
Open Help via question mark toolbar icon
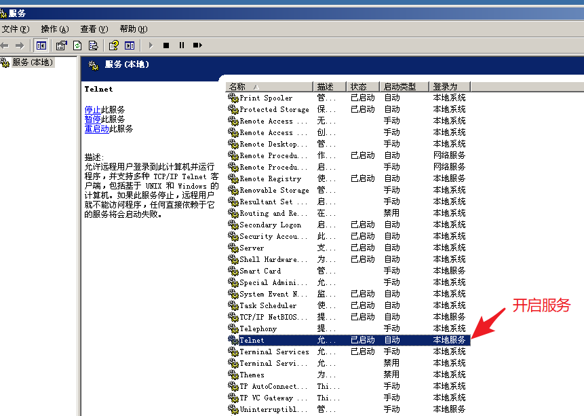(113, 45)
